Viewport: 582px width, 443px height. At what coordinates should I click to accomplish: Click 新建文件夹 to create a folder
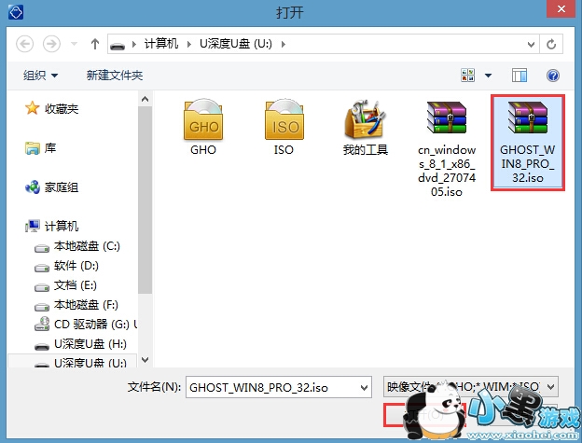[x=115, y=76]
